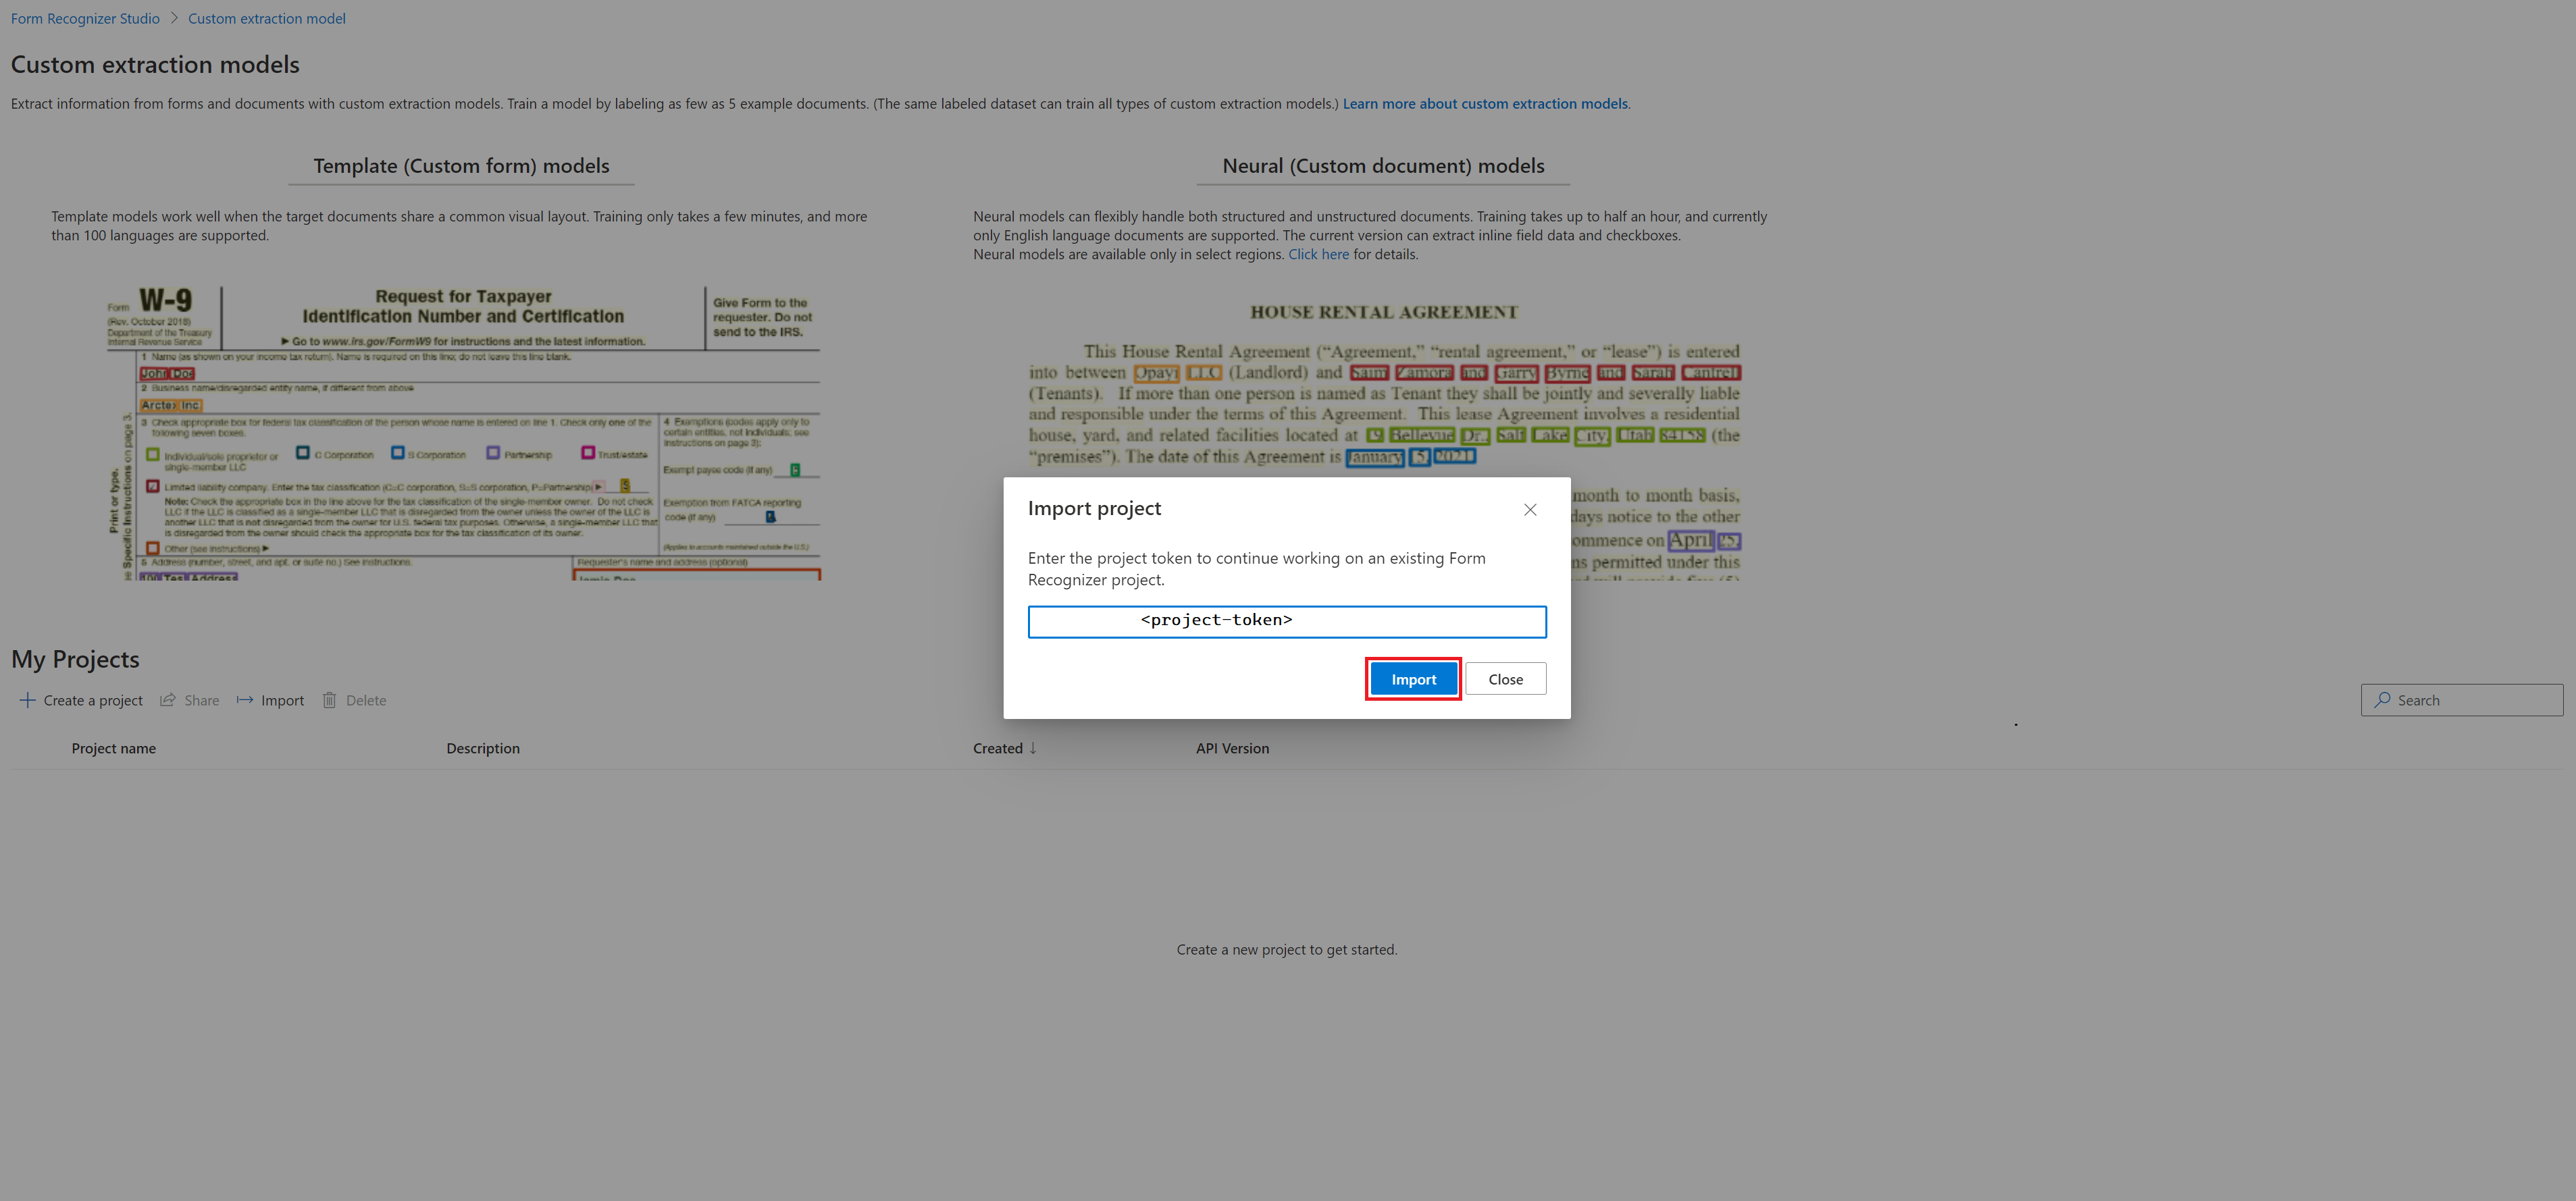Click the project-token input field
2576x1201 pixels.
pos(1287,619)
